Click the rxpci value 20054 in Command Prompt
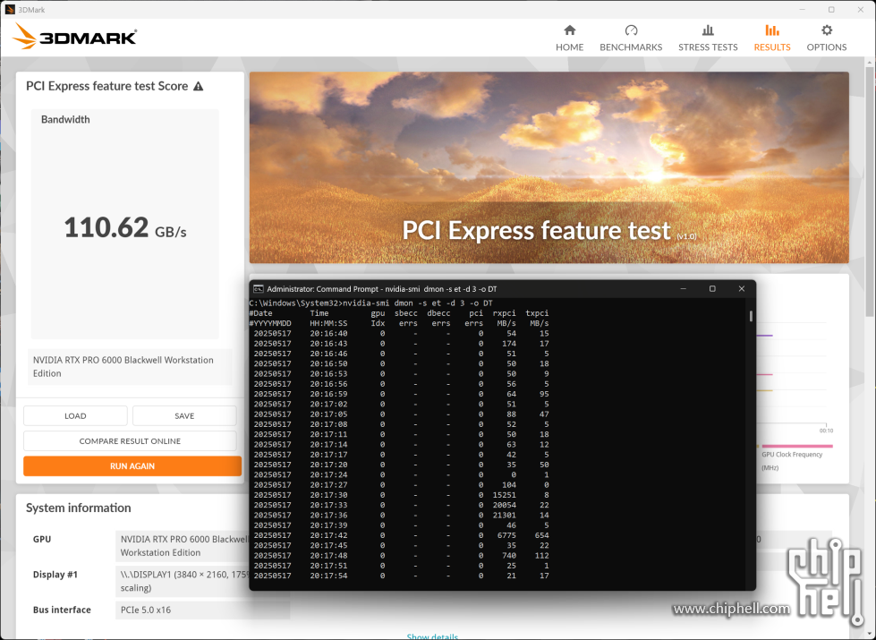 (504, 506)
